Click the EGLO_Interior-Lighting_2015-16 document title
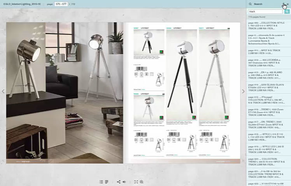This screenshot has height=186, width=291. [23, 4]
